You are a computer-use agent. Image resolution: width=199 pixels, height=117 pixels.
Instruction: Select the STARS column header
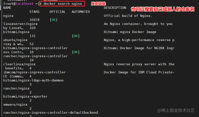pyautogui.click(x=35, y=12)
